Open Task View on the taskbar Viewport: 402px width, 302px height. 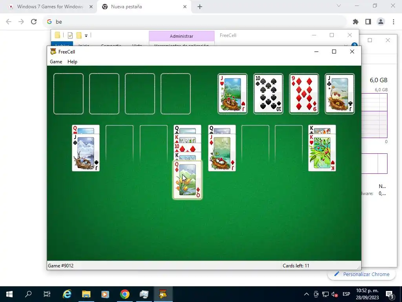click(47, 294)
